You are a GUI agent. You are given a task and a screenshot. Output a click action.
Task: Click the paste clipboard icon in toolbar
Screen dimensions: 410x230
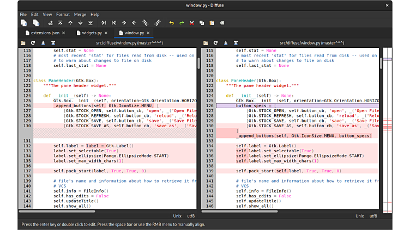[212, 23]
